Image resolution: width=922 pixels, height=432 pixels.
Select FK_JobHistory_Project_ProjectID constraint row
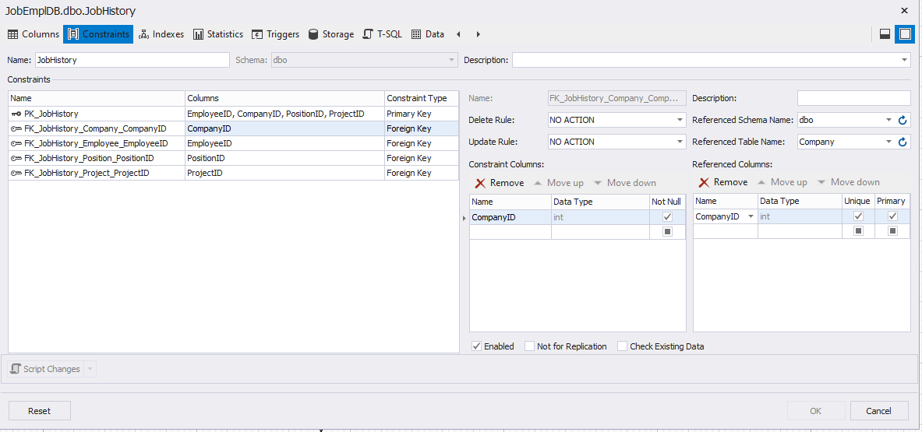234,173
